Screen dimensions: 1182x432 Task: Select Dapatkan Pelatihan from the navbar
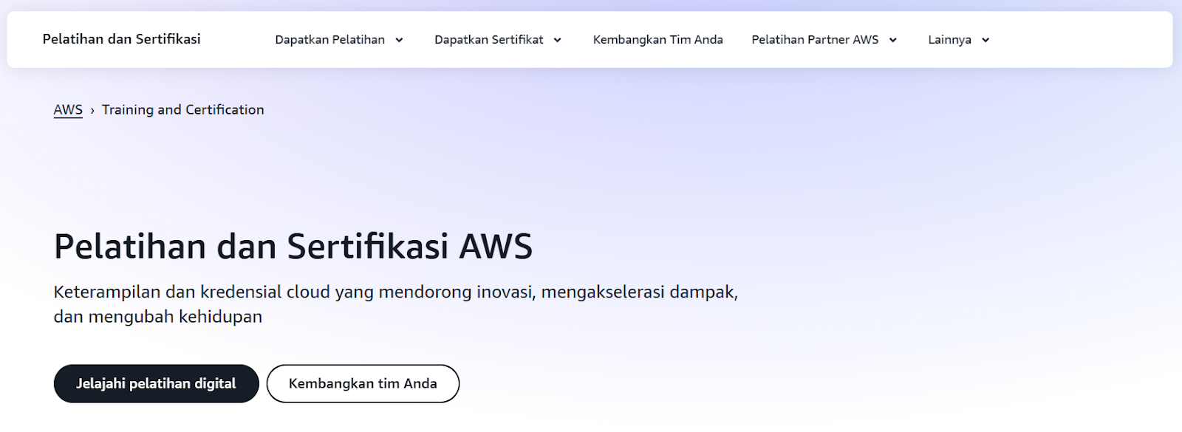tap(330, 40)
